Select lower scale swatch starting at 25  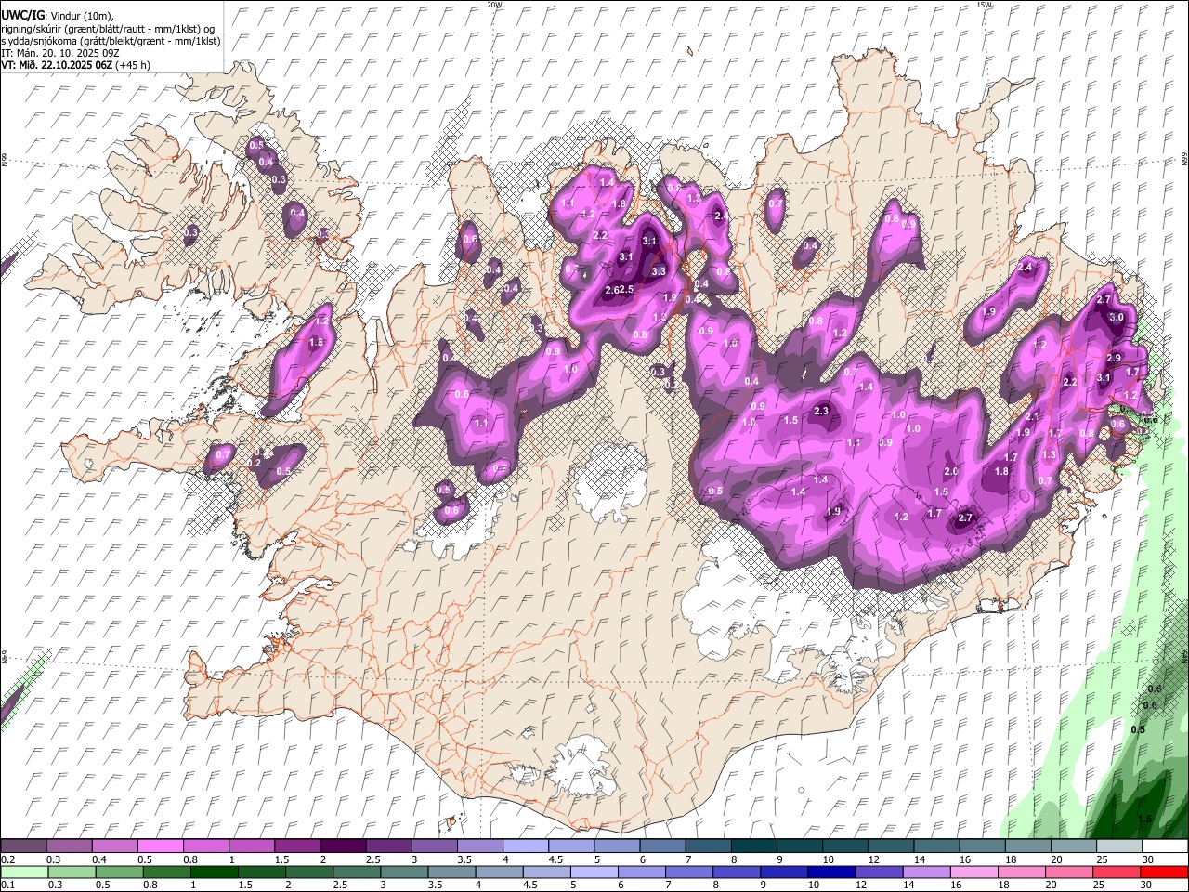pos(1116,872)
